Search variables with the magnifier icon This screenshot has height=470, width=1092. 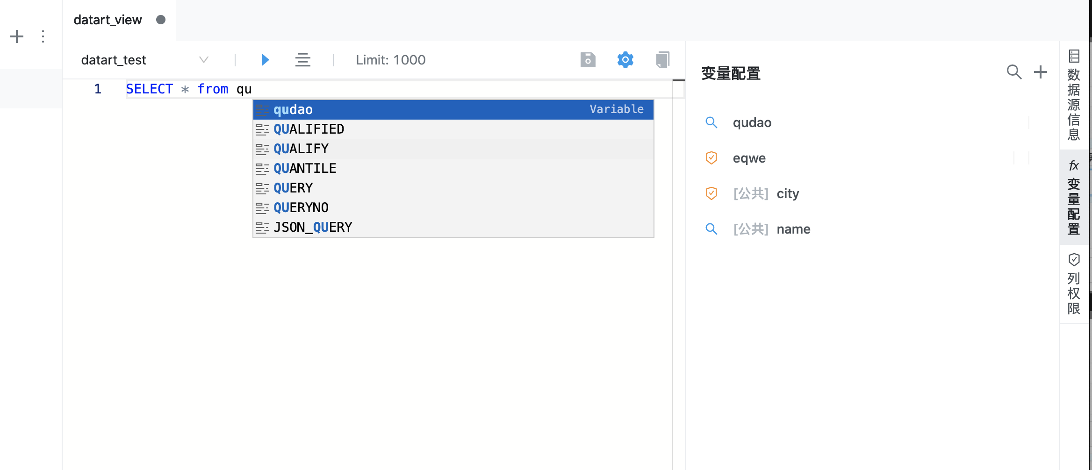point(1013,72)
